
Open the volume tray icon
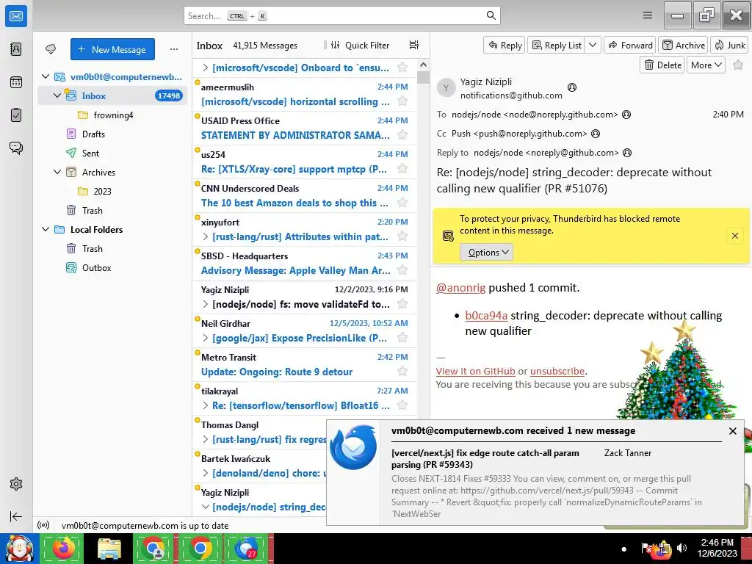tap(681, 548)
